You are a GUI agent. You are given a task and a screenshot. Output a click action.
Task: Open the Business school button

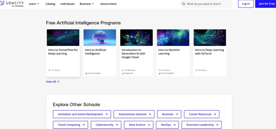coord(169,114)
